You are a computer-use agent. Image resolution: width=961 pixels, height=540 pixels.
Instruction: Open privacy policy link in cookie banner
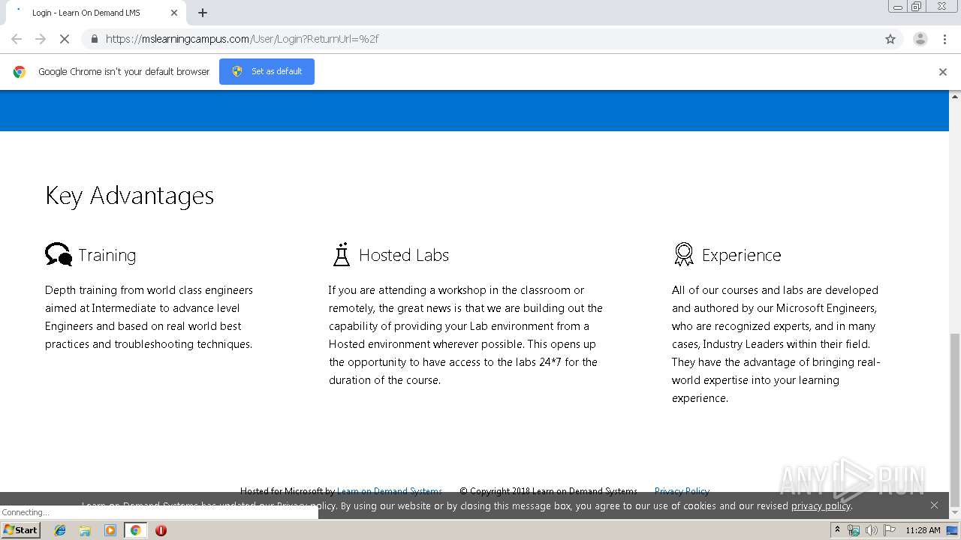[x=821, y=506]
